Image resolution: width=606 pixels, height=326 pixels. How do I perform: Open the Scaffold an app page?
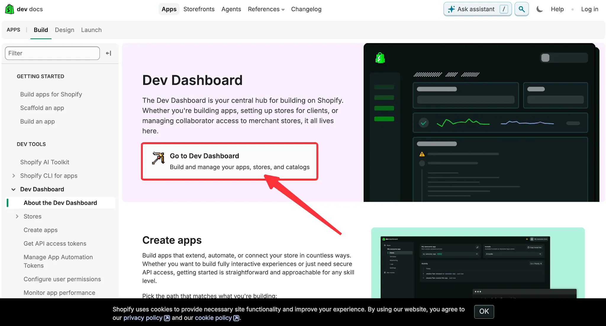42,108
